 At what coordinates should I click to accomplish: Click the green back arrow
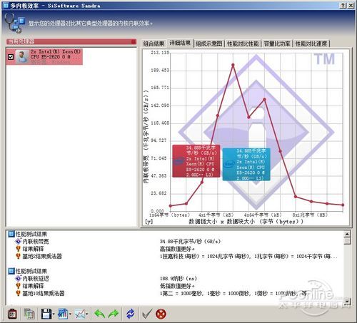99,314
